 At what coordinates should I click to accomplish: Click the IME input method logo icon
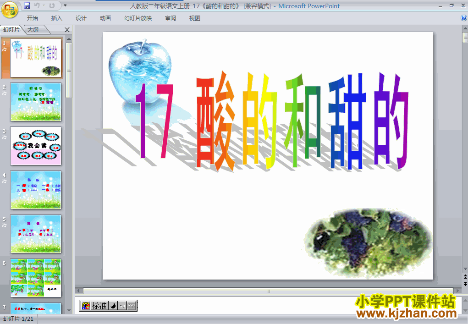click(x=86, y=306)
